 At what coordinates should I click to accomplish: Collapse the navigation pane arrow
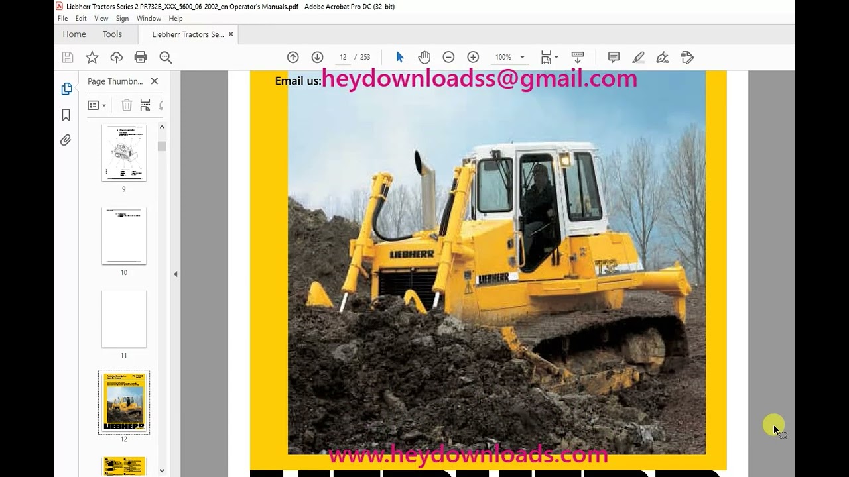(x=176, y=274)
